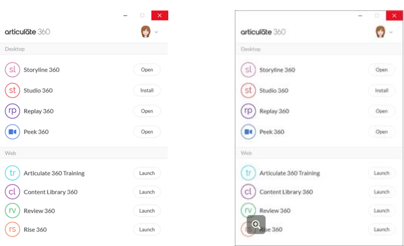Click the Desktop section header in right window
This screenshot has height=246, width=404.
pos(319,49)
